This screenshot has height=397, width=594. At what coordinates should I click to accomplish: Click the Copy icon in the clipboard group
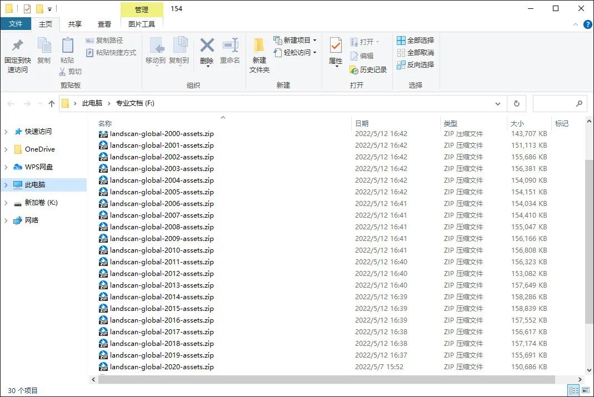(x=44, y=46)
